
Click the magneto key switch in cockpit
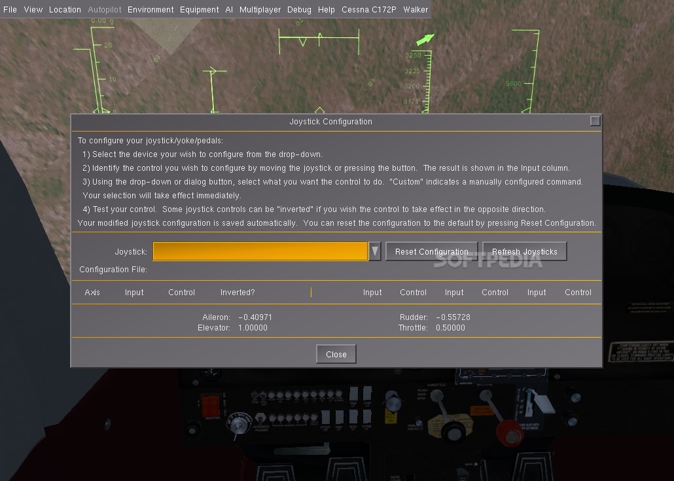[239, 424]
